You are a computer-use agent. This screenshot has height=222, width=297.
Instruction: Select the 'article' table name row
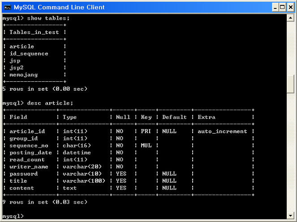click(22, 46)
